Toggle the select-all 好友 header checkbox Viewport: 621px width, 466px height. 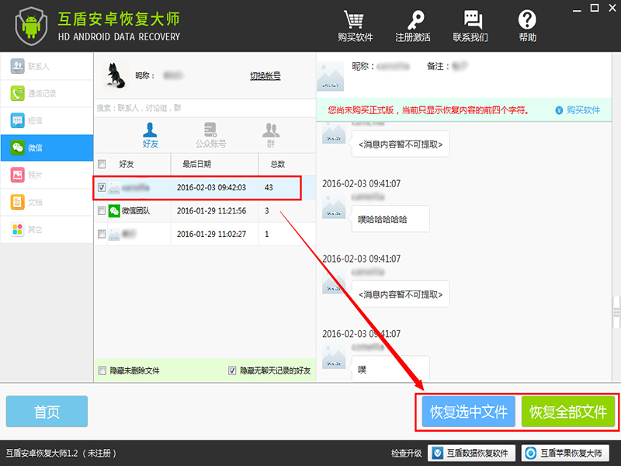click(x=102, y=164)
